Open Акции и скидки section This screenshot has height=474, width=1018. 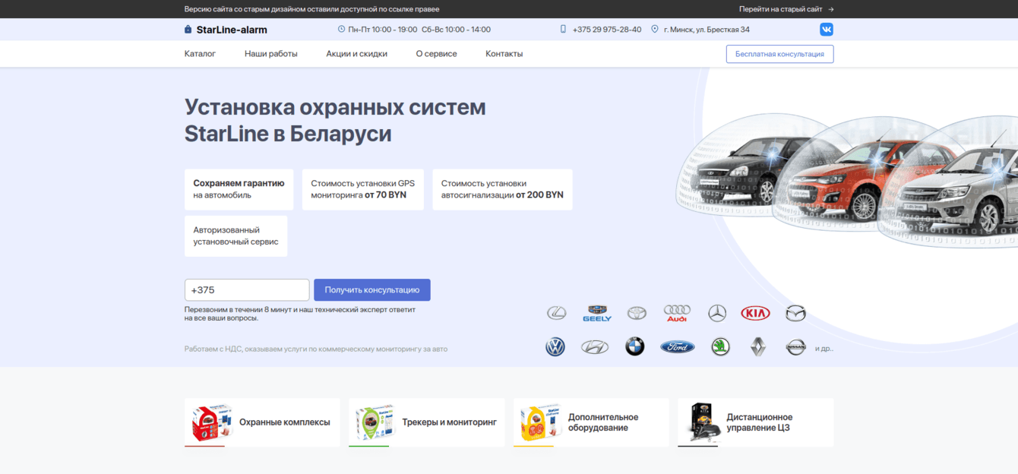[356, 54]
